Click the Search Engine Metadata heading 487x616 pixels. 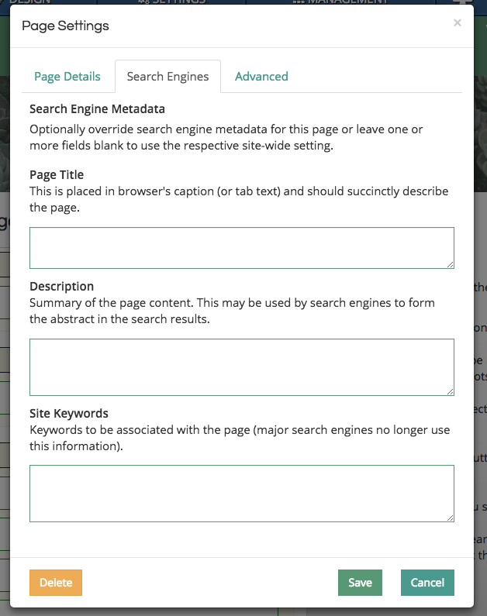(97, 109)
